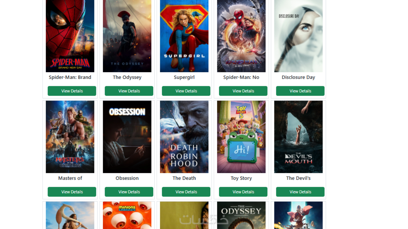This screenshot has width=408, height=229.
Task: Open The Death of Robin Hood poster
Action: pos(184,137)
